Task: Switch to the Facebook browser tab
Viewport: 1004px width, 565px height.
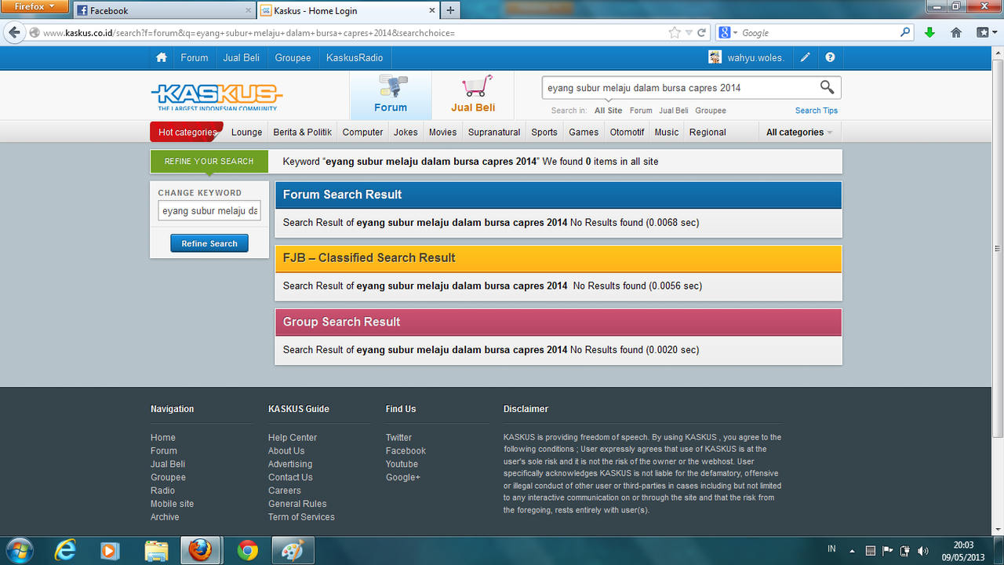Action: tap(165, 11)
